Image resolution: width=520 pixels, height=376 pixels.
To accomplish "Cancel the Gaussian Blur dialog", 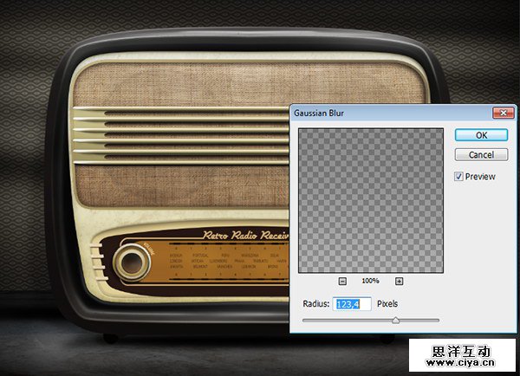I will 481,155.
